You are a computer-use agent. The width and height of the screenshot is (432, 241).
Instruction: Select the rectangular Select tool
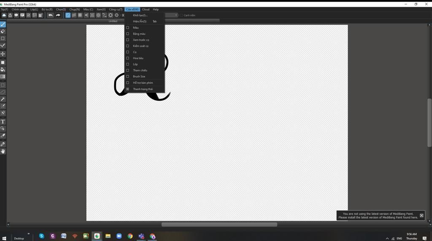click(x=3, y=85)
